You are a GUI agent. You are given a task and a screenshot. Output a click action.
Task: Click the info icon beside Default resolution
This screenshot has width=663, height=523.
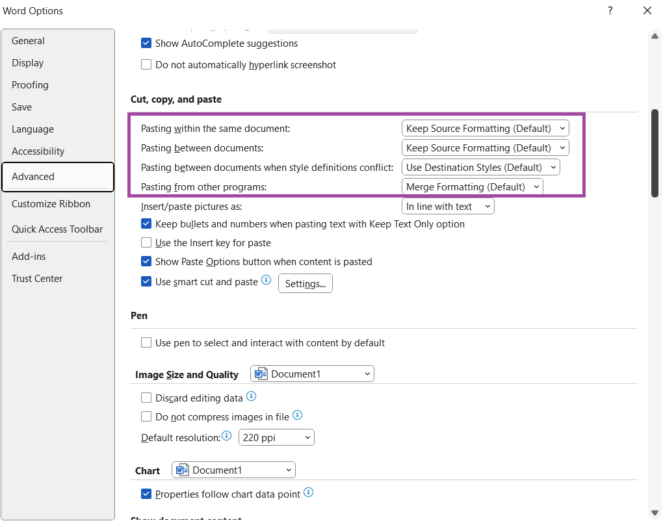(226, 436)
